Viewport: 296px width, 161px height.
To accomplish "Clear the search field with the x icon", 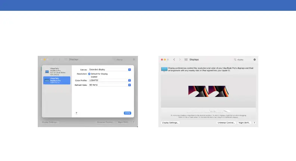I will click(255, 60).
